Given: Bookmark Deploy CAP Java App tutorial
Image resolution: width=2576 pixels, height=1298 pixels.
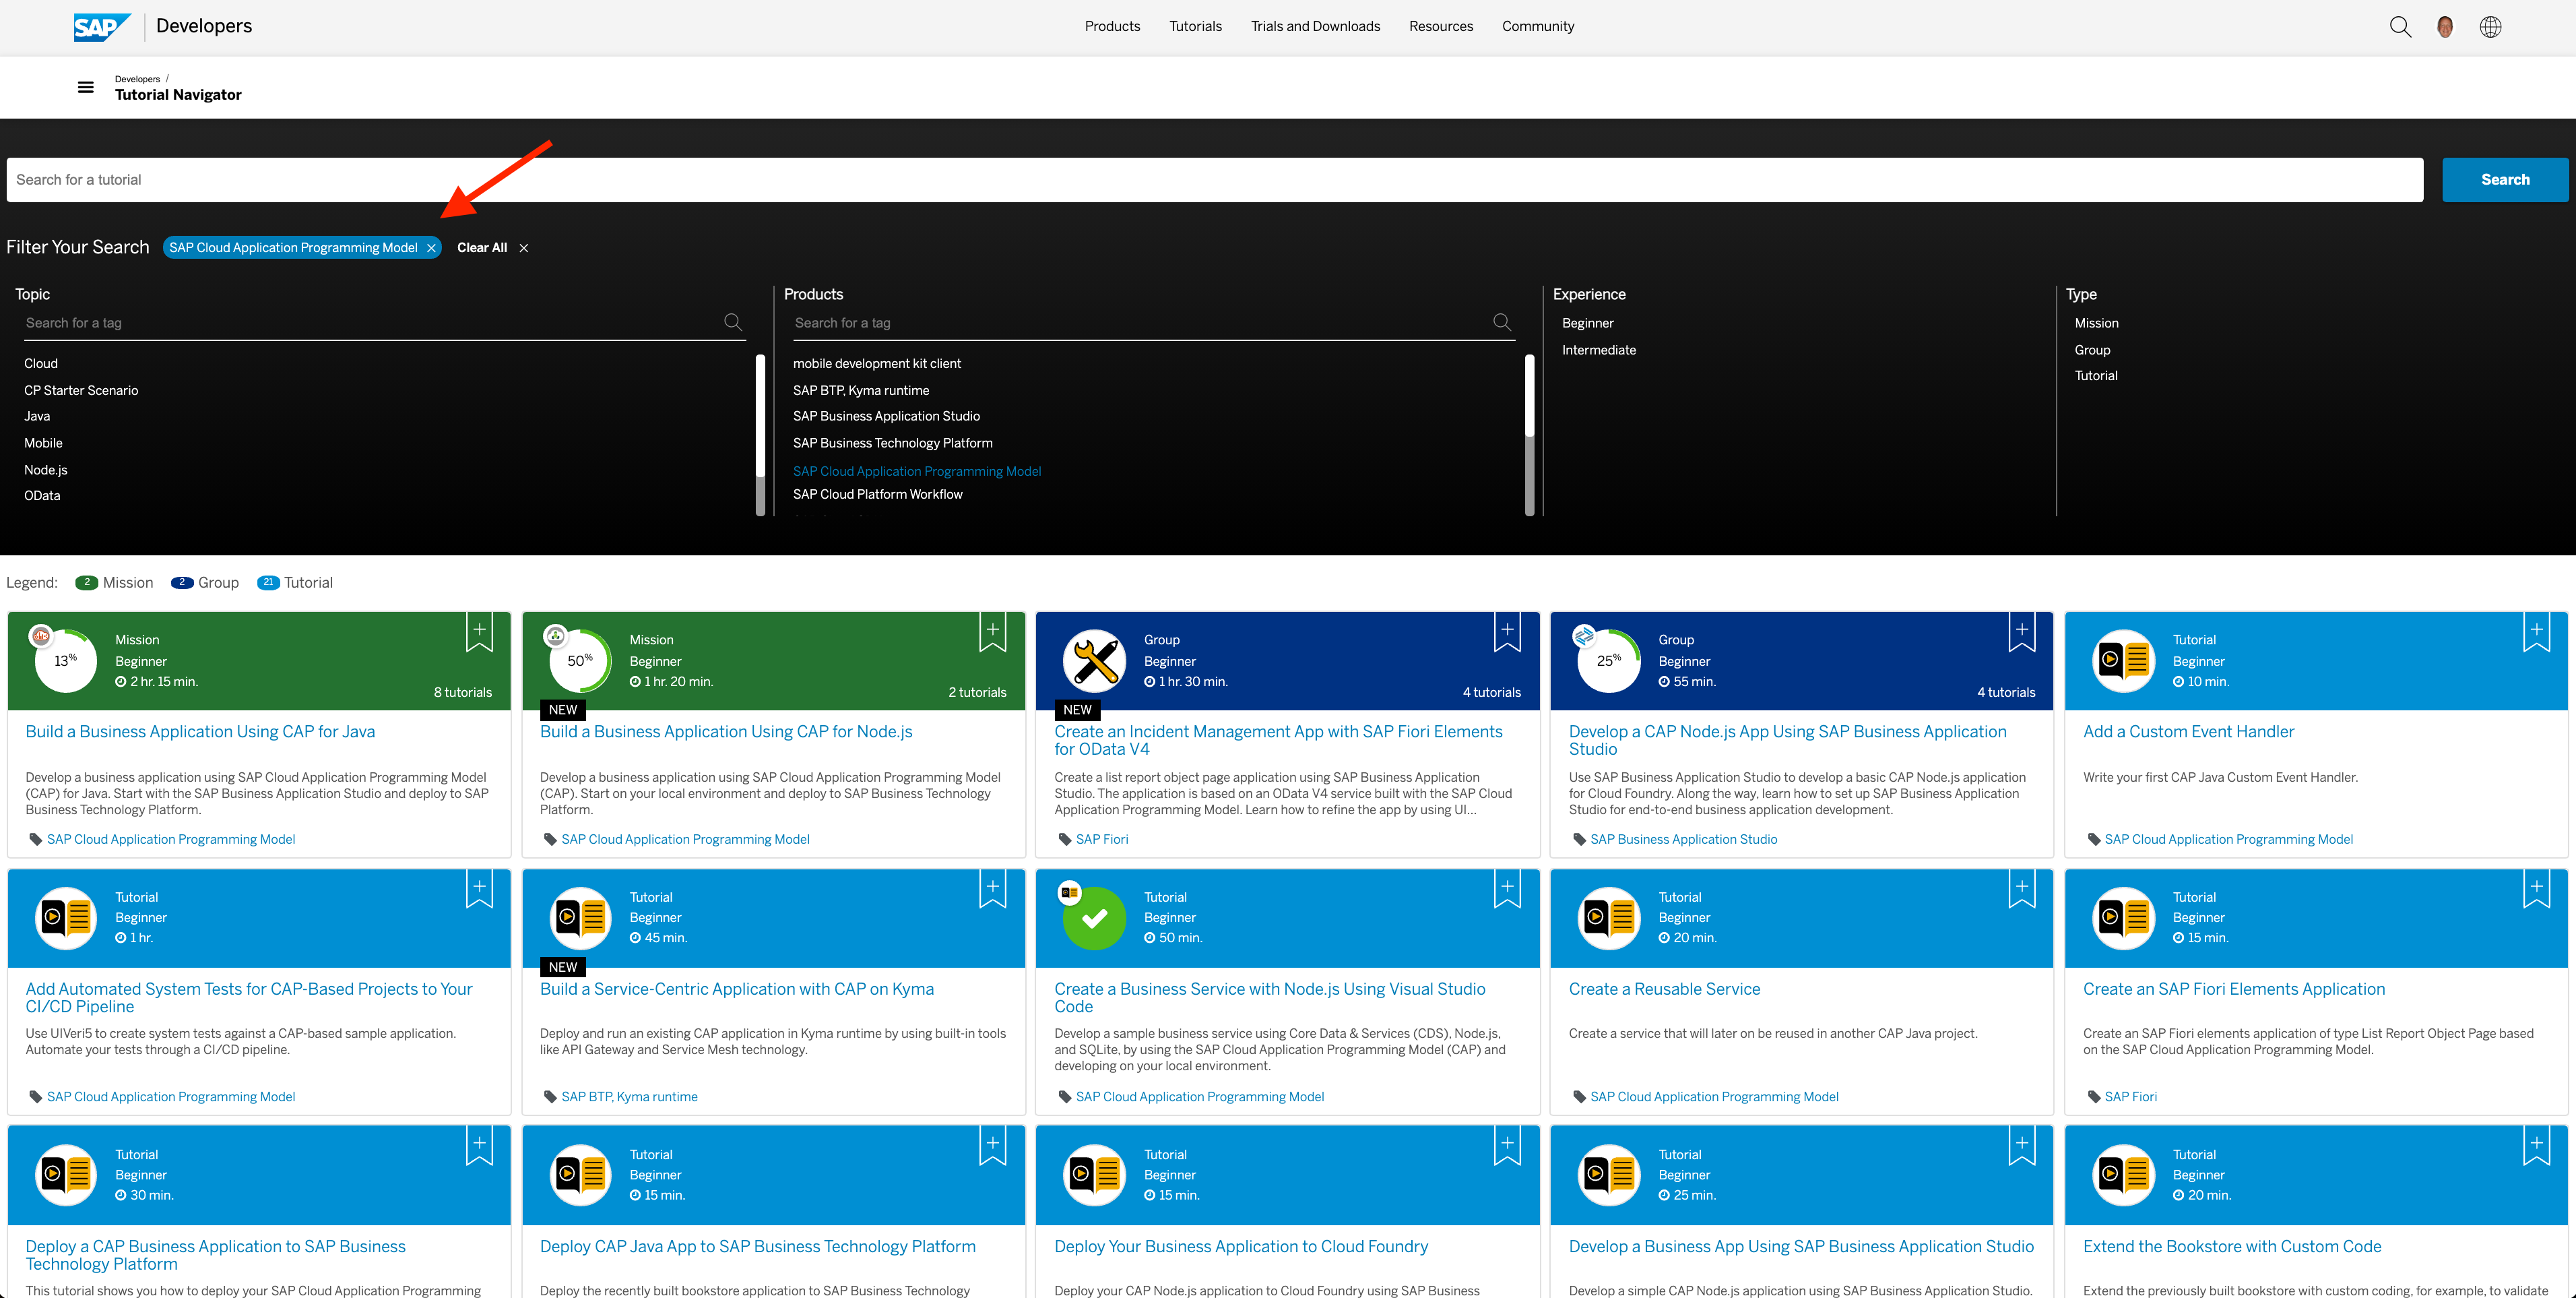Looking at the screenshot, I should pos(993,1147).
